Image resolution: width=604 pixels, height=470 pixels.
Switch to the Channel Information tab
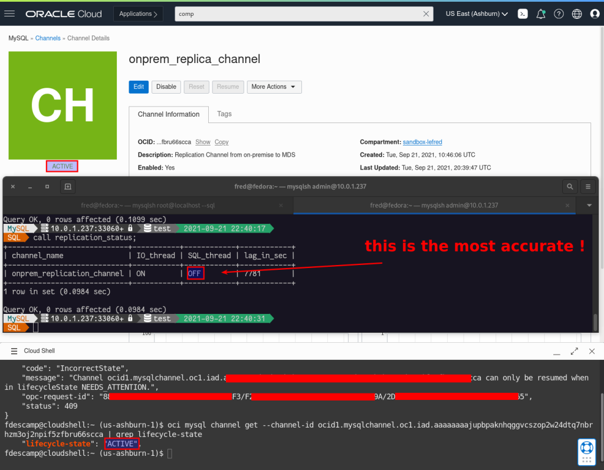[169, 114]
